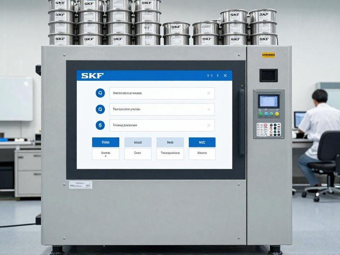Select the light blue tab beside the first dark tab

coord(138,142)
